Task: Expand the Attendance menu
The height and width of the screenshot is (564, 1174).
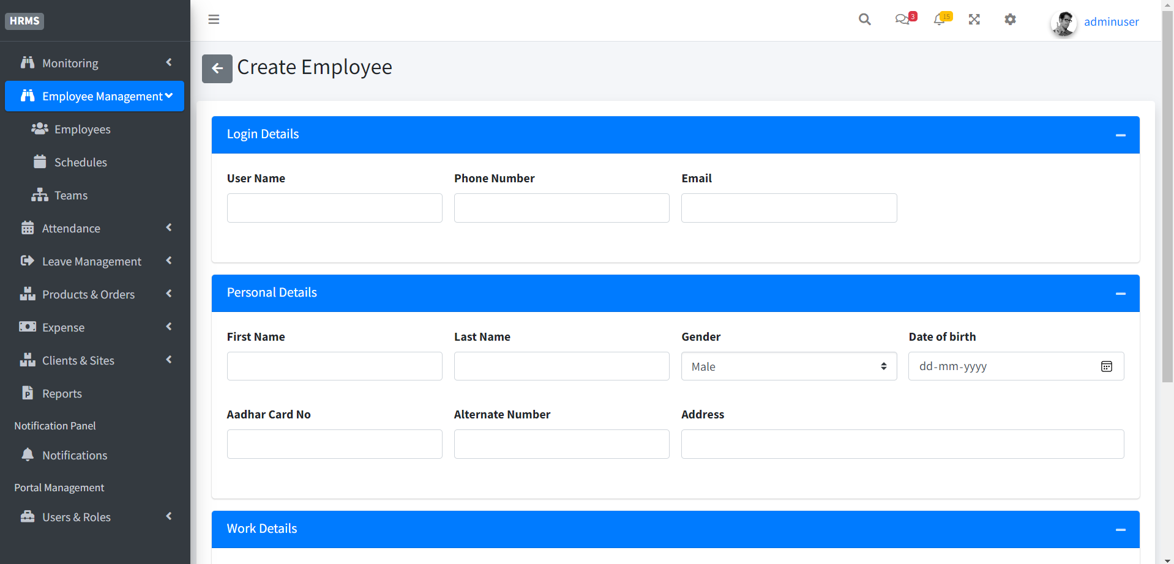Action: [x=71, y=228]
